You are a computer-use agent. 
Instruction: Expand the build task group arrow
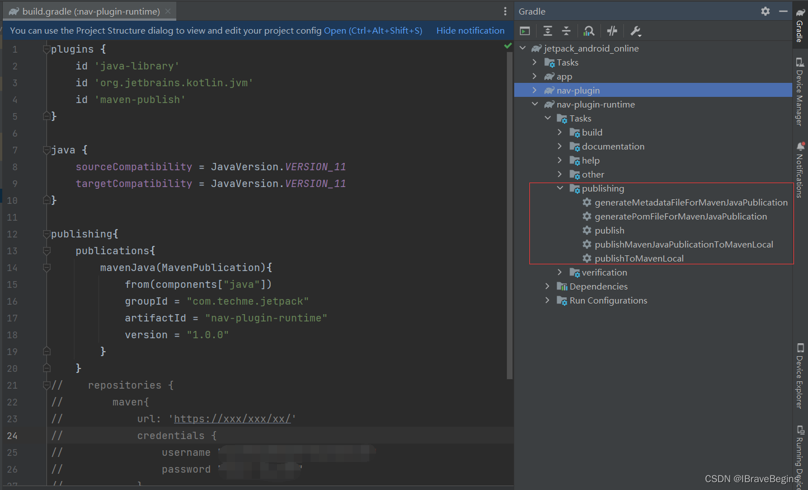click(x=560, y=132)
